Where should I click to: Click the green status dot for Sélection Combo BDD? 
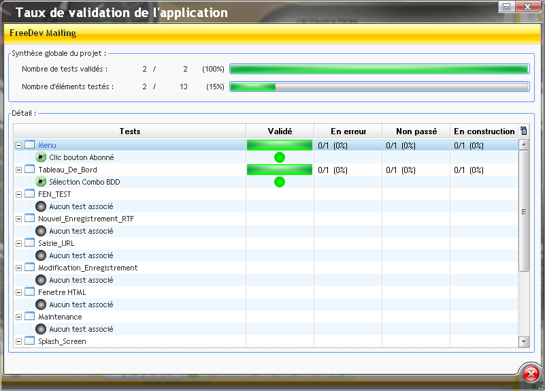pyautogui.click(x=280, y=182)
